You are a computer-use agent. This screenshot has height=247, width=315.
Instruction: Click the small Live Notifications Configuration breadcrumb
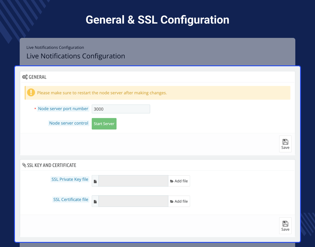pyautogui.click(x=55, y=47)
